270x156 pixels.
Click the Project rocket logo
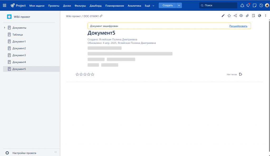(12, 6)
